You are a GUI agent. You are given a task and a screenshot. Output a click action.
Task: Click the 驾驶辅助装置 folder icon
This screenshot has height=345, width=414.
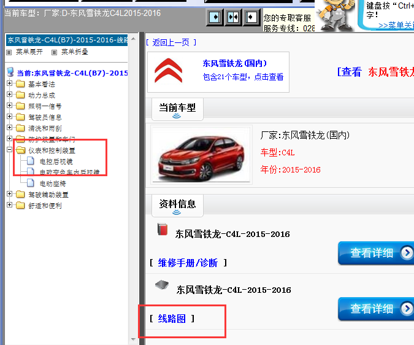coord(20,195)
